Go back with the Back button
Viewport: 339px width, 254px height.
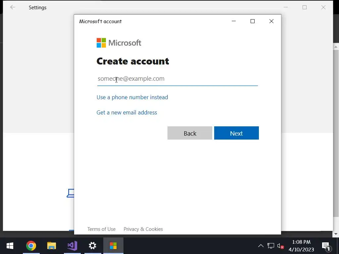(190, 133)
